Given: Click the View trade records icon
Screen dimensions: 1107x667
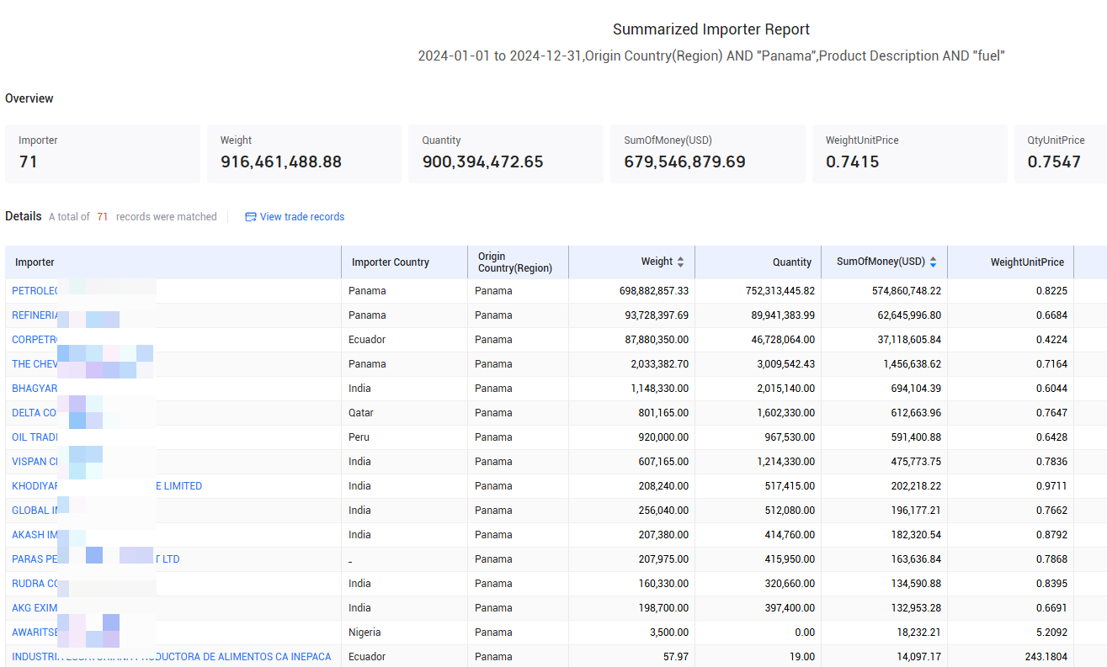Looking at the screenshot, I should (x=250, y=217).
